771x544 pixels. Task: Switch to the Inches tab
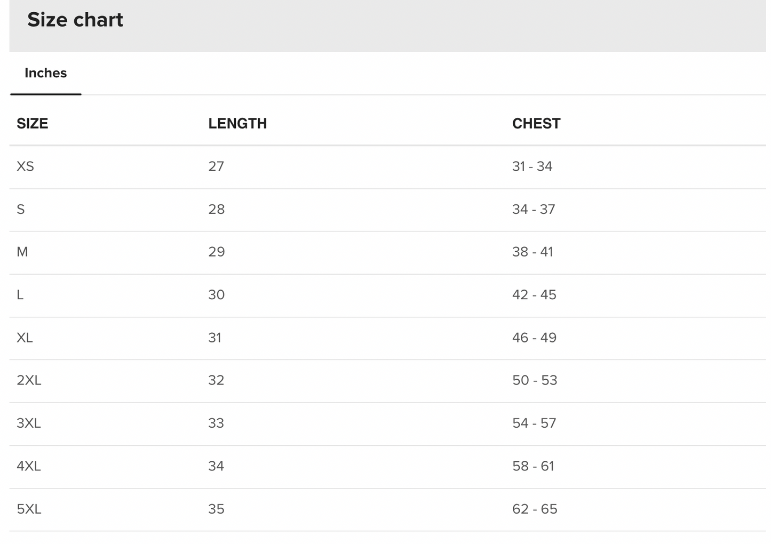point(45,73)
